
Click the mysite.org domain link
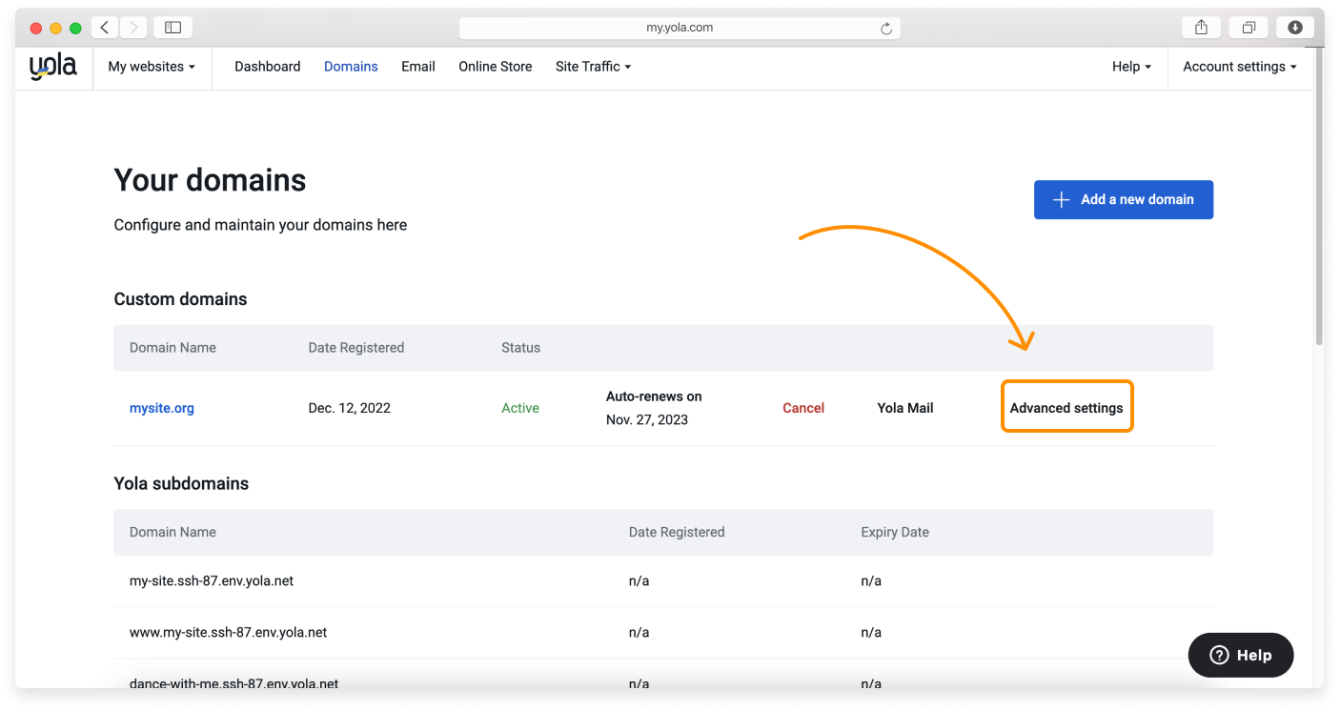pyautogui.click(x=162, y=408)
